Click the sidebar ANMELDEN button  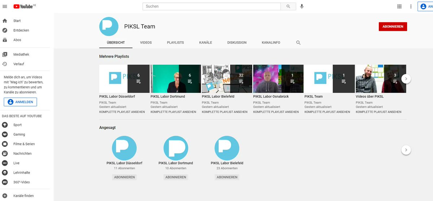click(20, 102)
